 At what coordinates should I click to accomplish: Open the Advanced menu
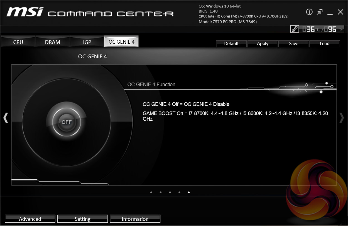tap(30, 219)
